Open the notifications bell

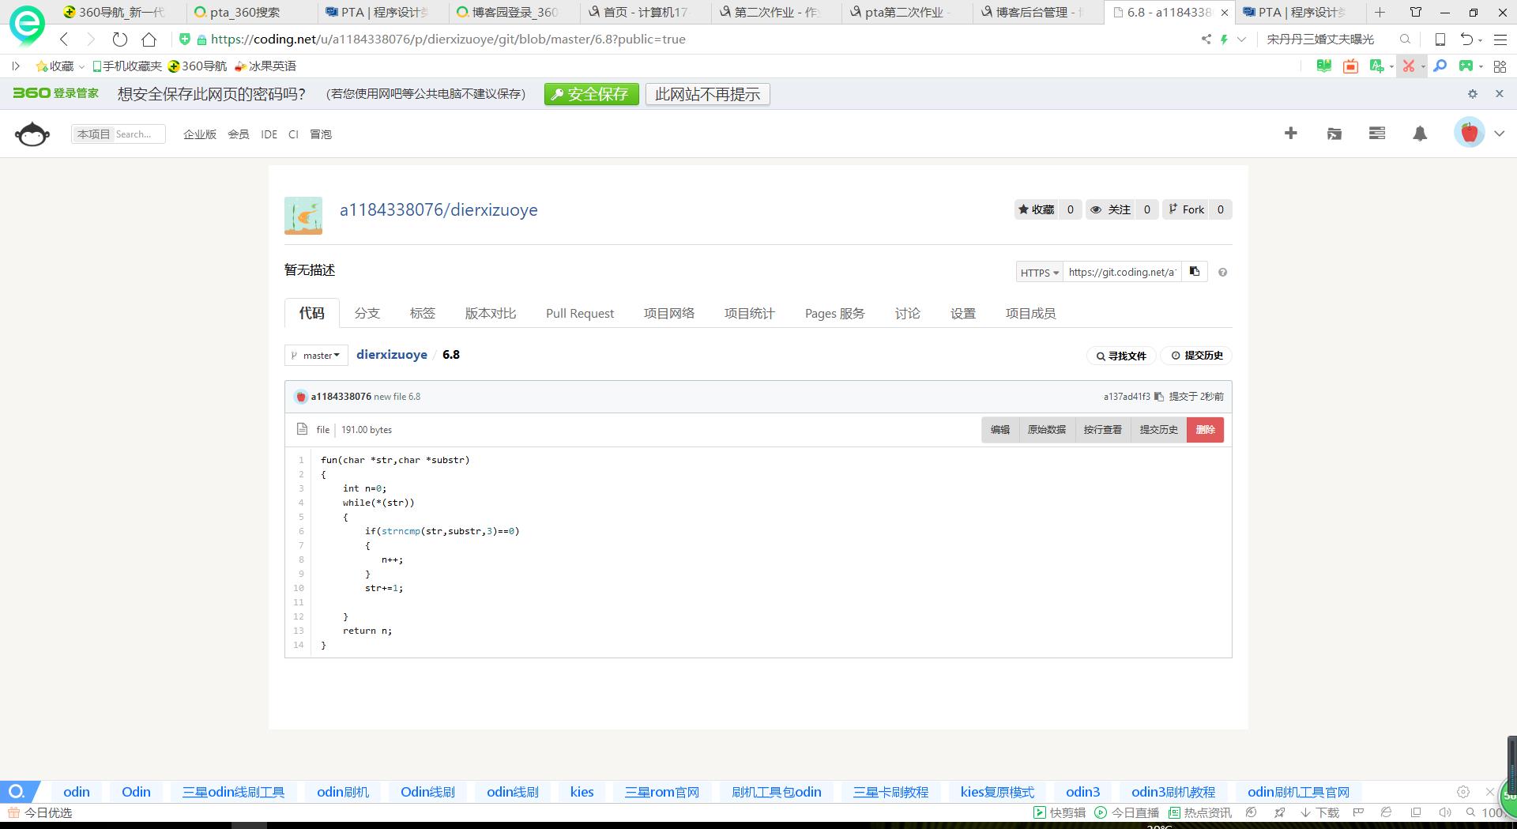1420,134
